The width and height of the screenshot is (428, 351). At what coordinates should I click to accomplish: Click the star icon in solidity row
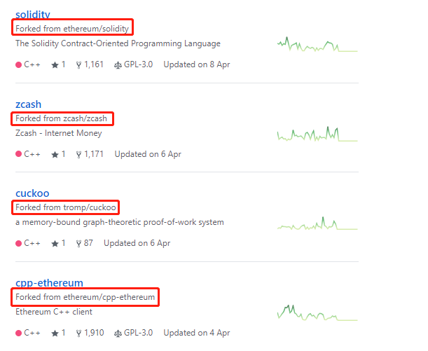coord(55,65)
